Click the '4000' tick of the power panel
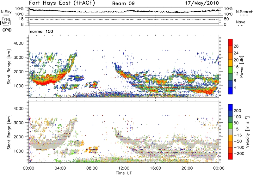The image size is (253, 175). click(x=18, y=43)
